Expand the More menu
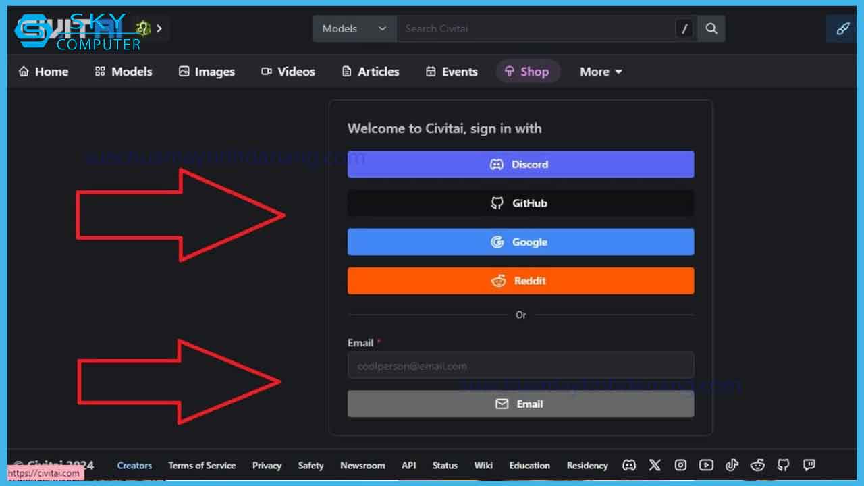The width and height of the screenshot is (864, 486). 601,72
